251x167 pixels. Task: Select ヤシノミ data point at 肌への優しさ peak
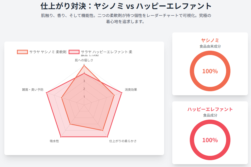tap(84, 66)
